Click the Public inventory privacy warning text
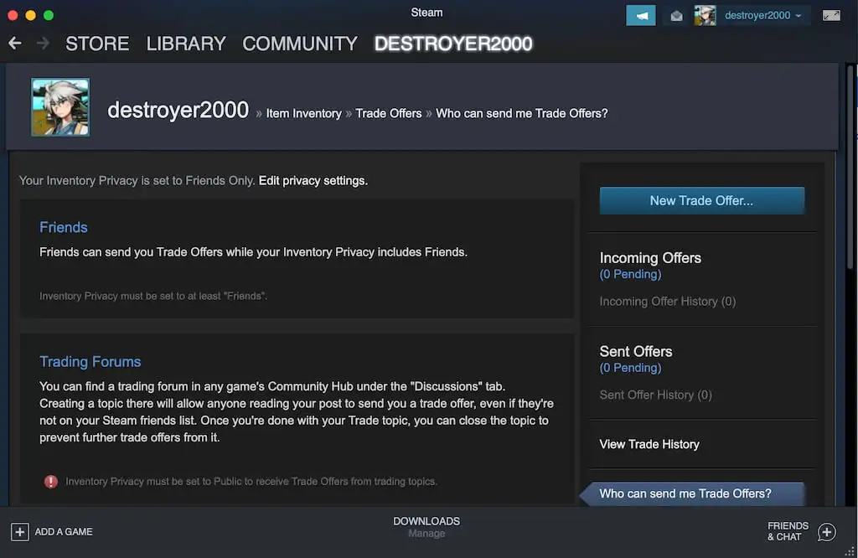The image size is (858, 558). tap(251, 482)
